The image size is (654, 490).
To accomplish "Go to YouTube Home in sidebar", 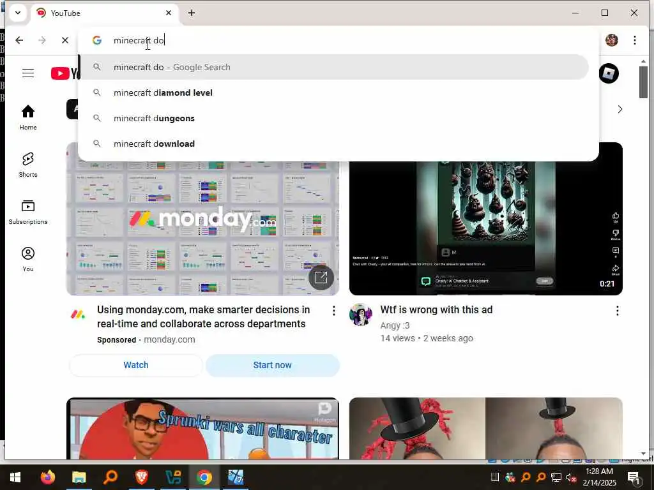I will click(x=28, y=117).
